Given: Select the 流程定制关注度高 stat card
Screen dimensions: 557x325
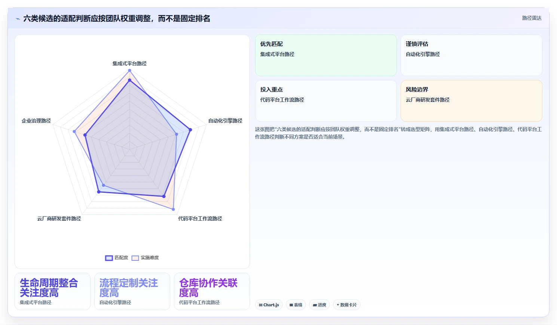Looking at the screenshot, I should coord(132,291).
